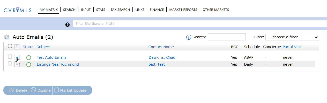The height and width of the screenshot is (103, 327).
Task: Check the Listings Near Richmond row checkbox
Action: pos(10,64)
